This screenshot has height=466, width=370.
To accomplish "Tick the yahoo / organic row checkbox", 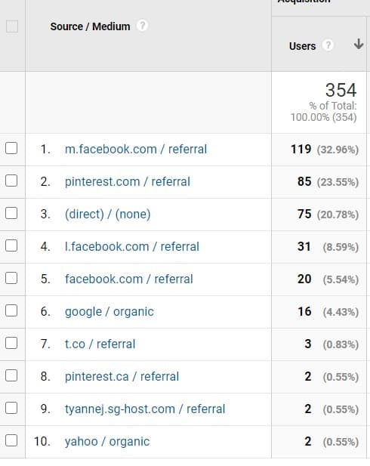I will [11, 440].
